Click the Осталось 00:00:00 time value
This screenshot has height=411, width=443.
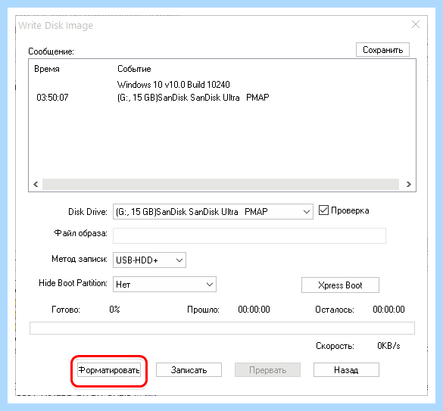click(x=388, y=310)
